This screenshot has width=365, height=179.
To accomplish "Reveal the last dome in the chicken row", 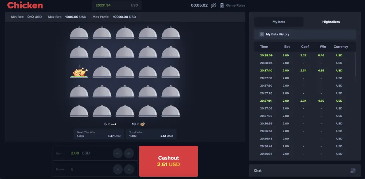I will point(171,72).
